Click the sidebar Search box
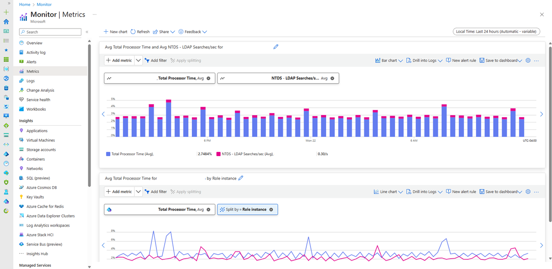Viewport: 552px width, 269px height. point(51,32)
